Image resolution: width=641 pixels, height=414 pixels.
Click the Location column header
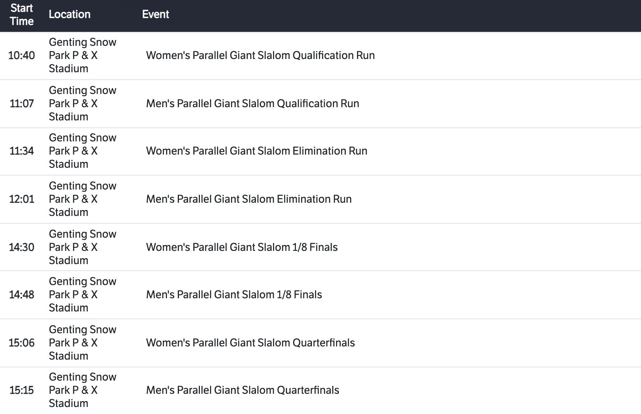70,14
